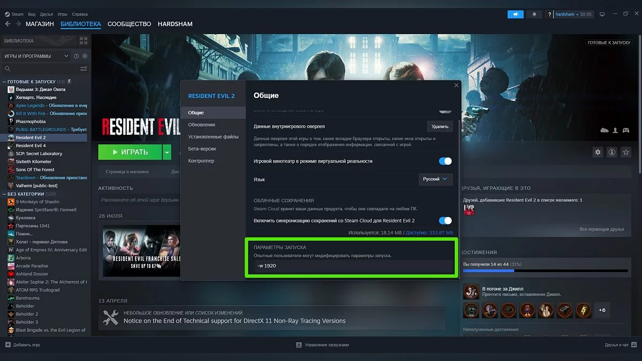
Task: Click the +6 achievements badge
Action: (x=602, y=310)
